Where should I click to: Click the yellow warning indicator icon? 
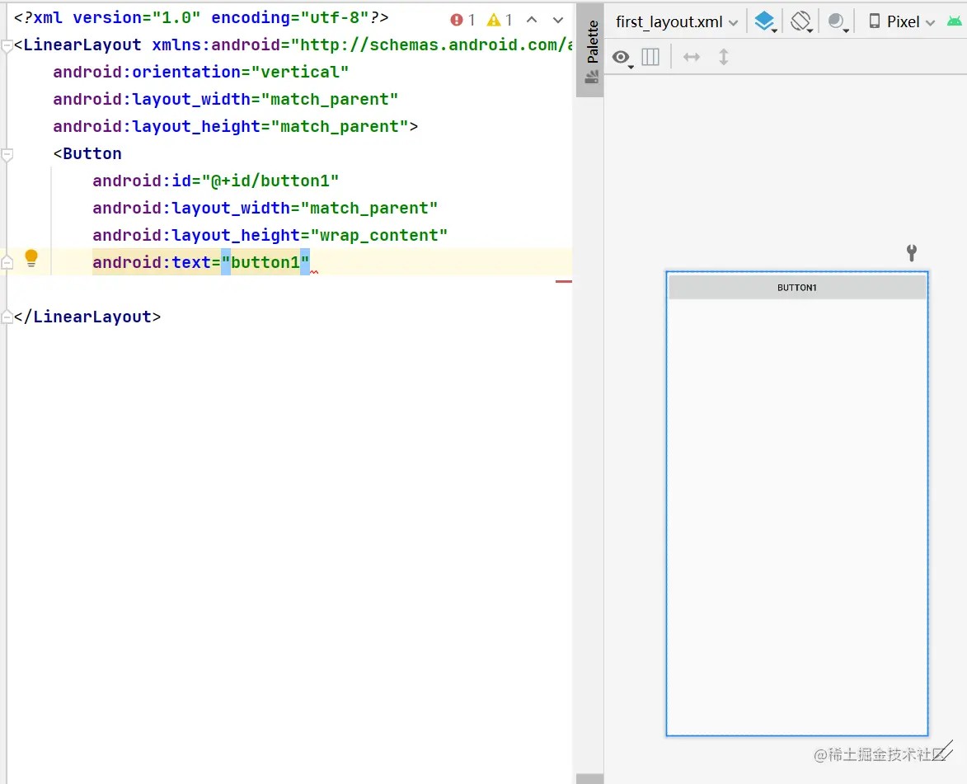click(493, 21)
